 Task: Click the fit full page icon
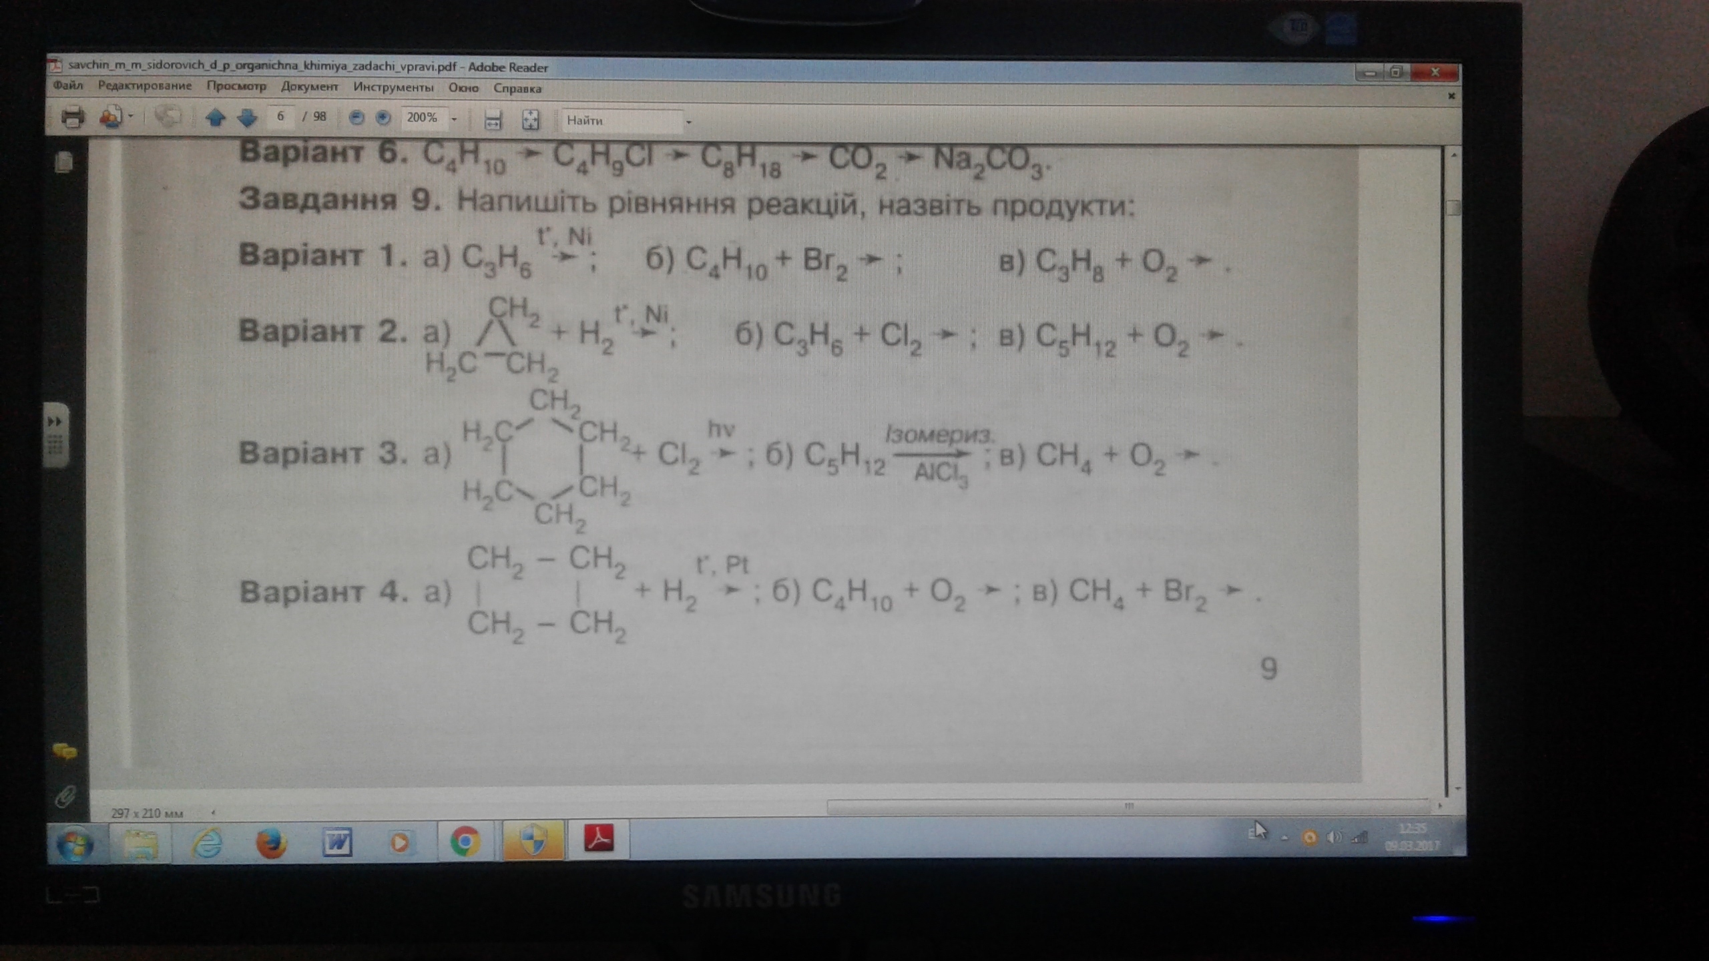point(531,120)
